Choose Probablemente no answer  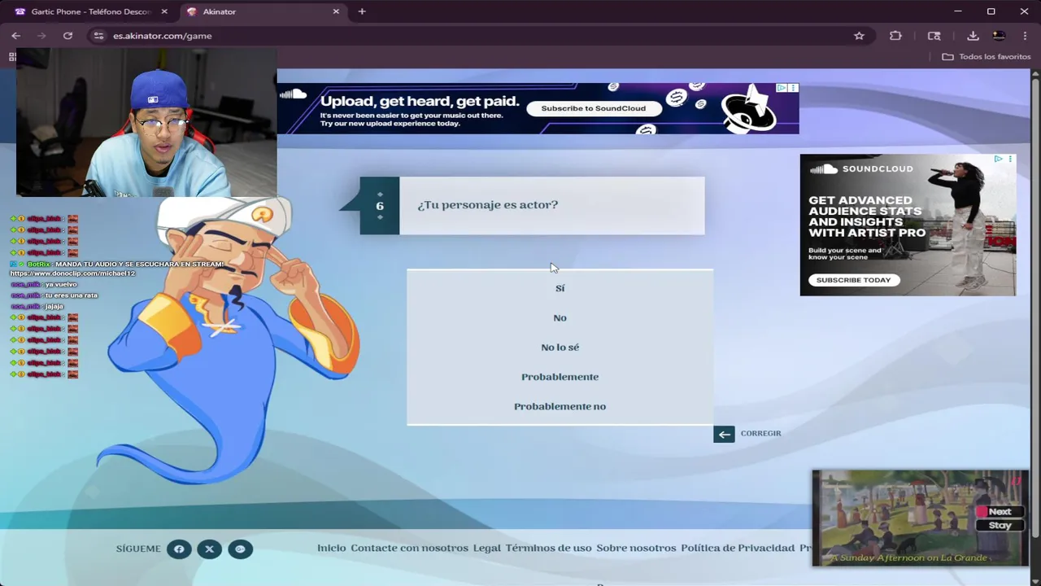tap(560, 406)
